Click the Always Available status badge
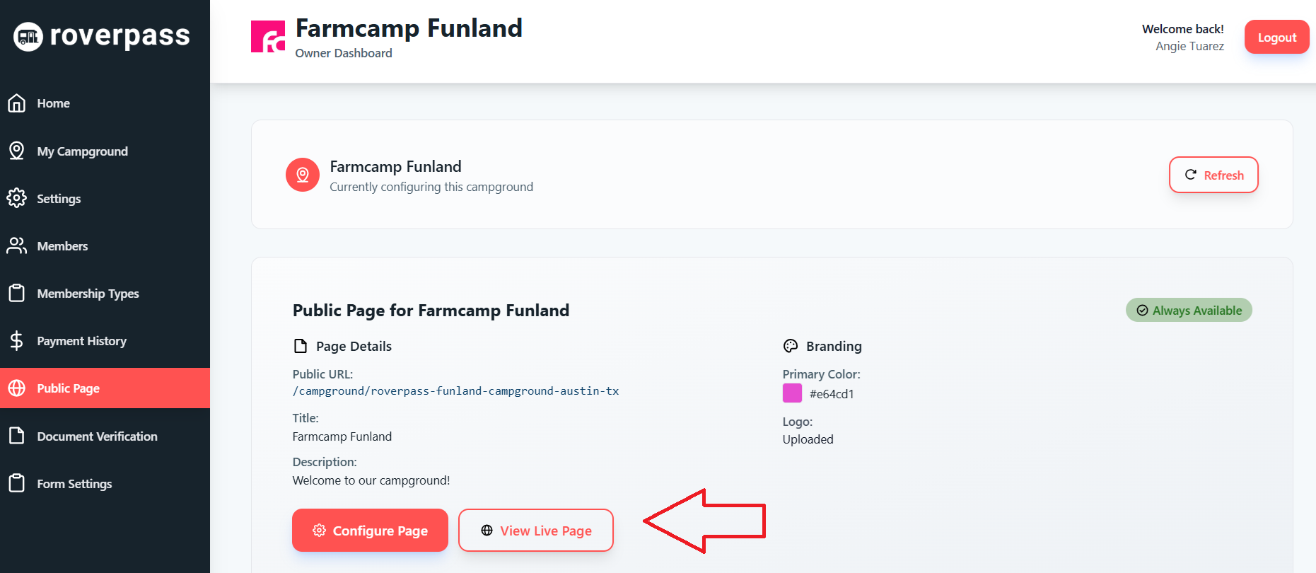Screen dimensions: 1316x573 (1189, 310)
